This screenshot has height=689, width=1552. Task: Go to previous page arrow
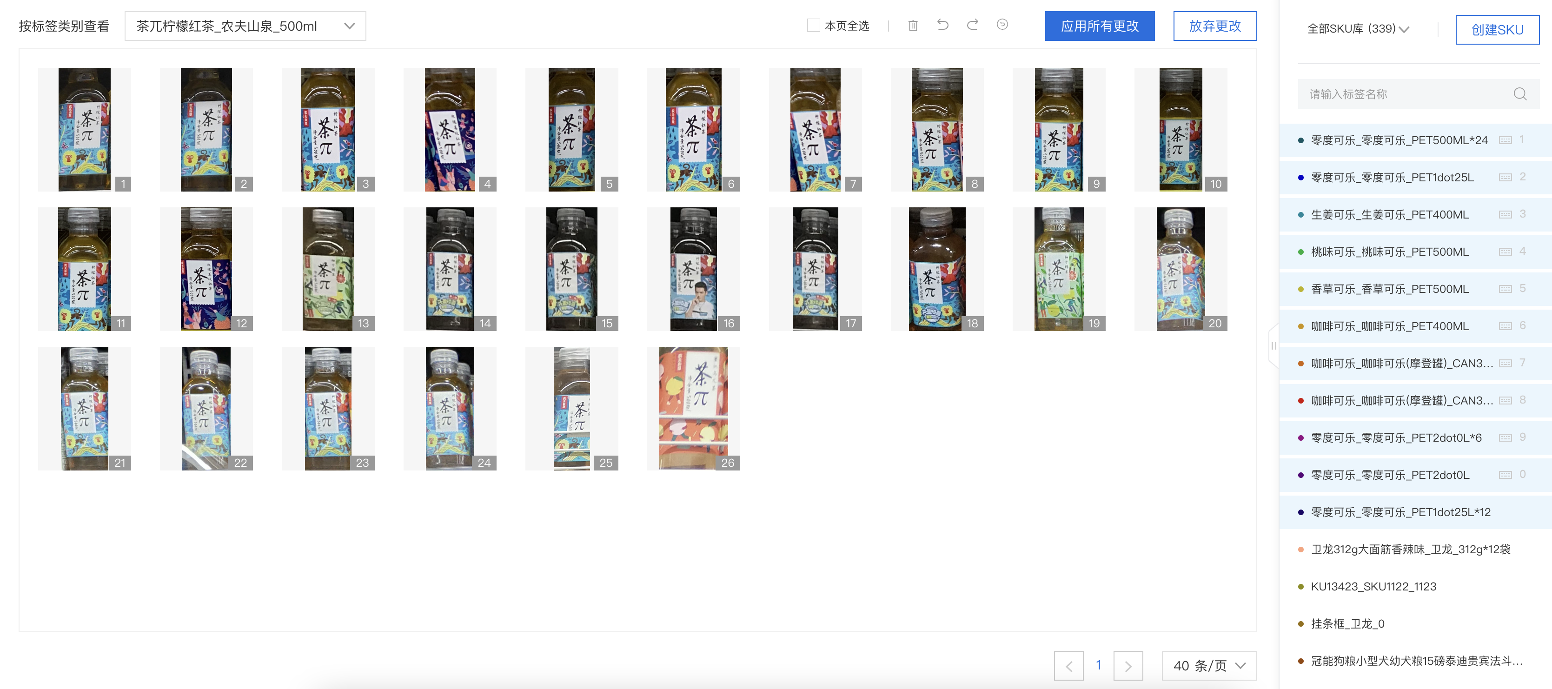pyautogui.click(x=1069, y=665)
